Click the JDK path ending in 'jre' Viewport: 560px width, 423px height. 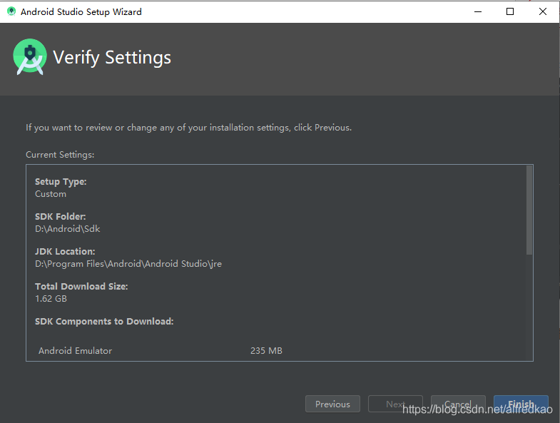click(128, 264)
